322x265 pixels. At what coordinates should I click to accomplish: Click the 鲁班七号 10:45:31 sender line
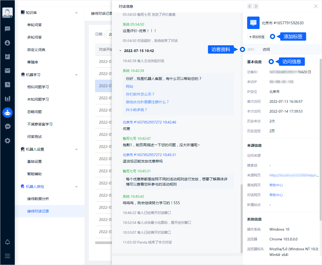(137, 171)
